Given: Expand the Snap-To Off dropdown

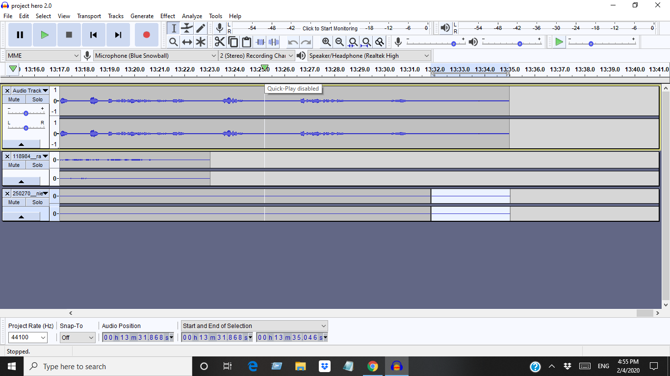Looking at the screenshot, I should tap(77, 337).
